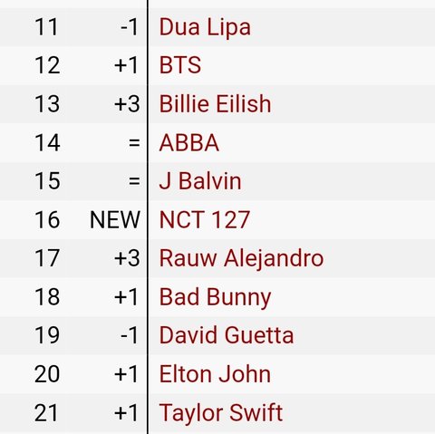435x434 pixels.
Task: Click the Rauw Alejandro link
Action: (x=241, y=258)
